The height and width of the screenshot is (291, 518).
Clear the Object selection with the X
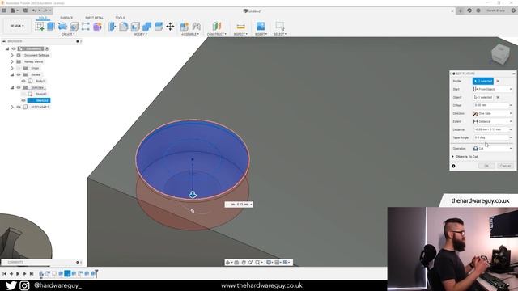[x=498, y=97]
